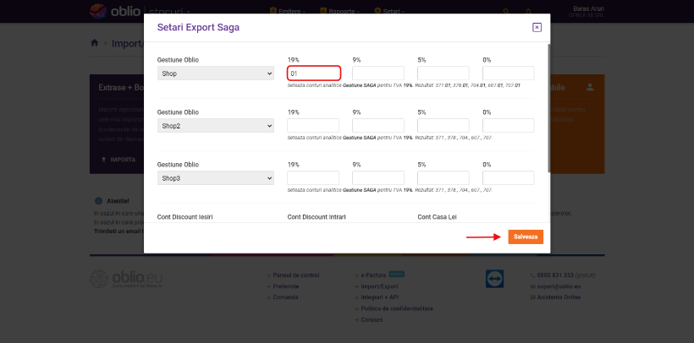Click the notification bell icon in the header
This screenshot has width=694, height=343.
click(528, 12)
